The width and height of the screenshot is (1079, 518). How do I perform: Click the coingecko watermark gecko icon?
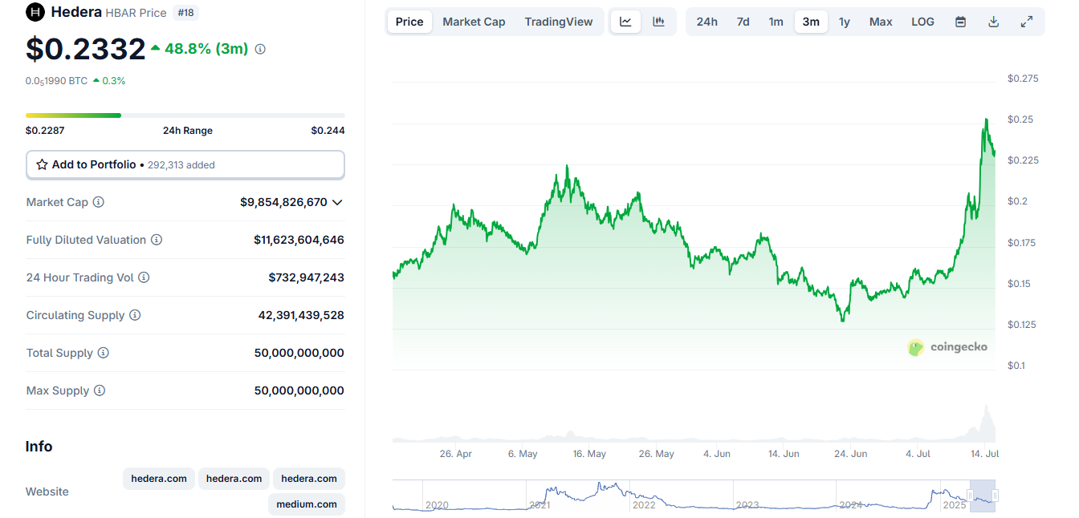point(915,347)
